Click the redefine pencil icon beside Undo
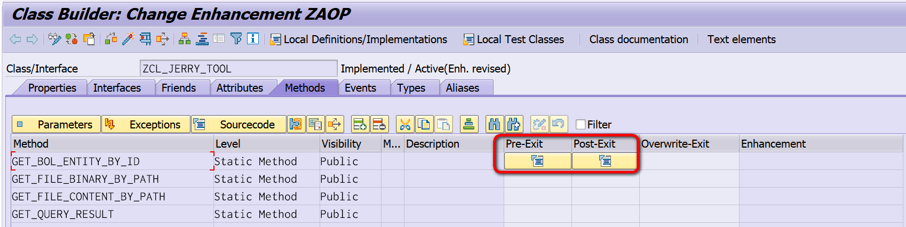The image size is (906, 227). [539, 125]
